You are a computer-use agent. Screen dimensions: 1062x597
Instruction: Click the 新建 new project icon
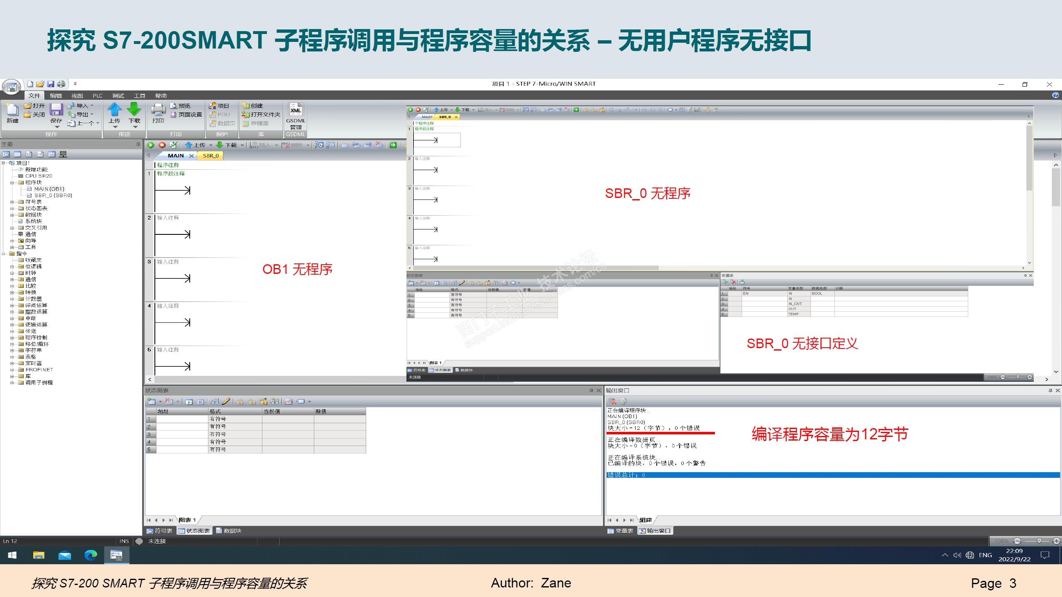point(12,110)
